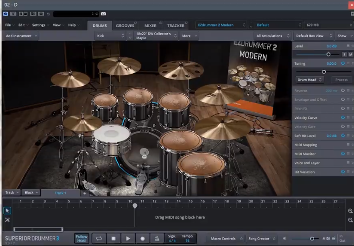Screen dimensions: 354x246
Task: Click the camera snapshot icon
Action: (x=103, y=14)
